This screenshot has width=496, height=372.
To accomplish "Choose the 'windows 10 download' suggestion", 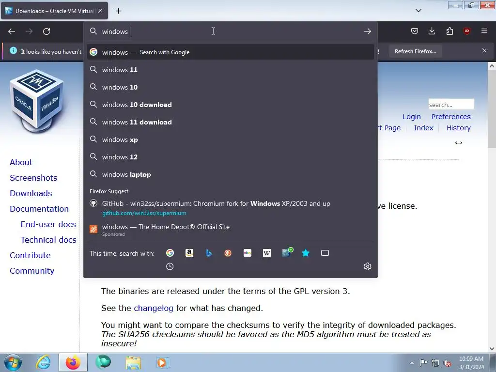I will point(230,105).
